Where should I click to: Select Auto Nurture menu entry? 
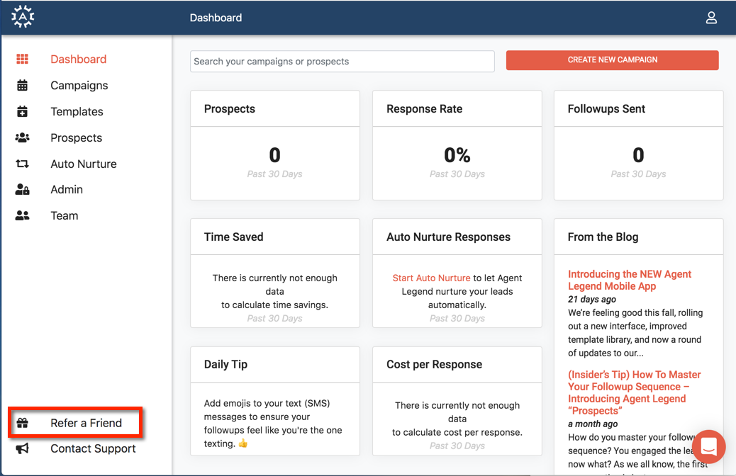tap(83, 164)
